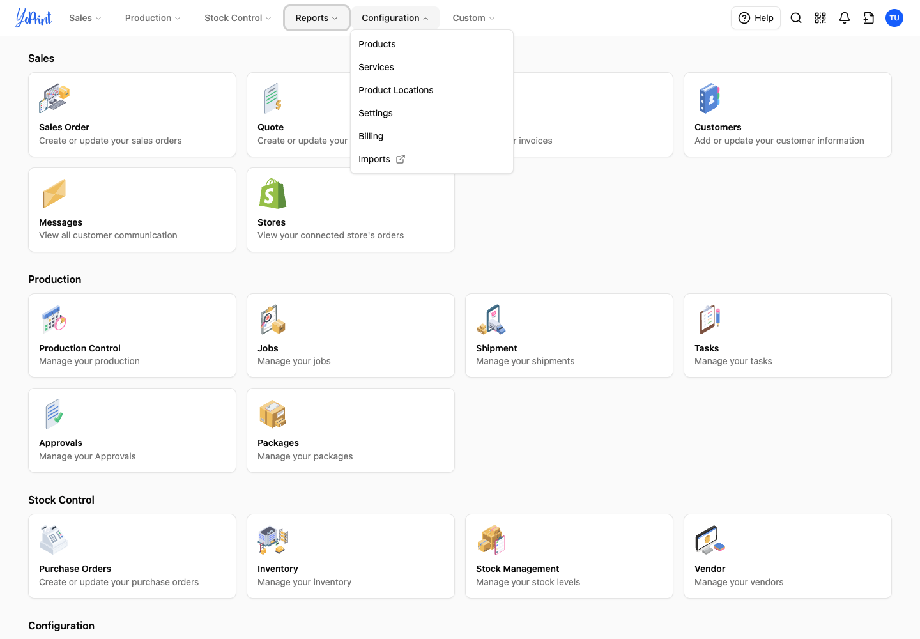Open the Purchase Orders card title
This screenshot has height=639, width=920.
(75, 569)
